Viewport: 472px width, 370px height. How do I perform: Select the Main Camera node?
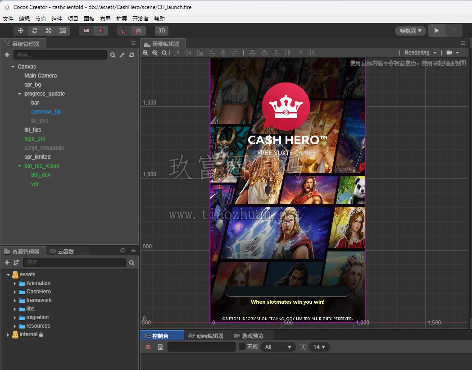pyautogui.click(x=41, y=76)
